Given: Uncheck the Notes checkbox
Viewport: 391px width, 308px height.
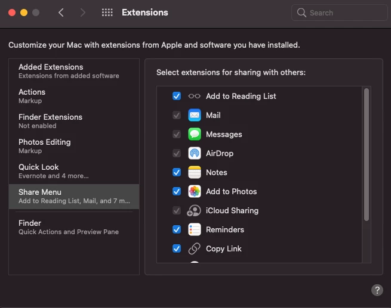Looking at the screenshot, I should 177,172.
